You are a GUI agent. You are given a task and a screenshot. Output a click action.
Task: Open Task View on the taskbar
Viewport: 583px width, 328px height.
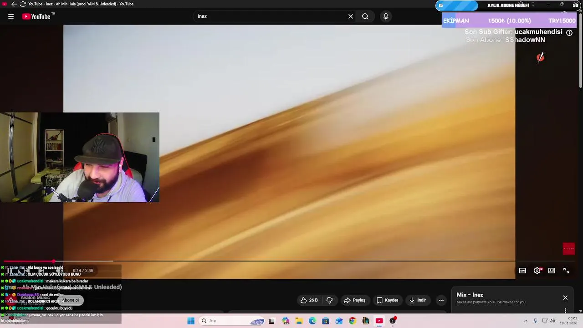[x=272, y=321]
